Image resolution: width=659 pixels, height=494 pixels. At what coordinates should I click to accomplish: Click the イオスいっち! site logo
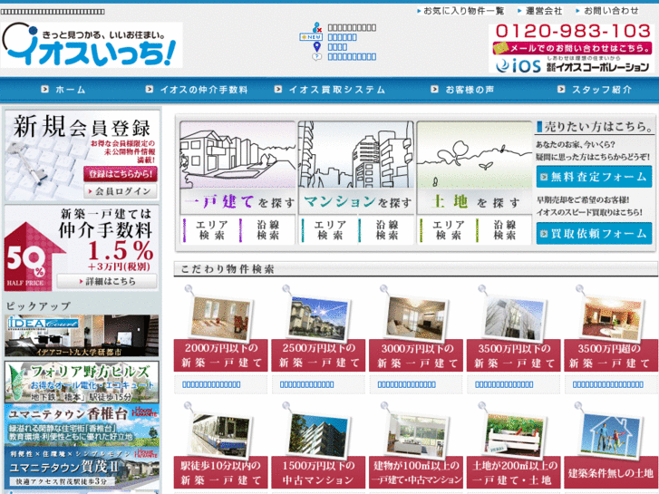(x=92, y=45)
